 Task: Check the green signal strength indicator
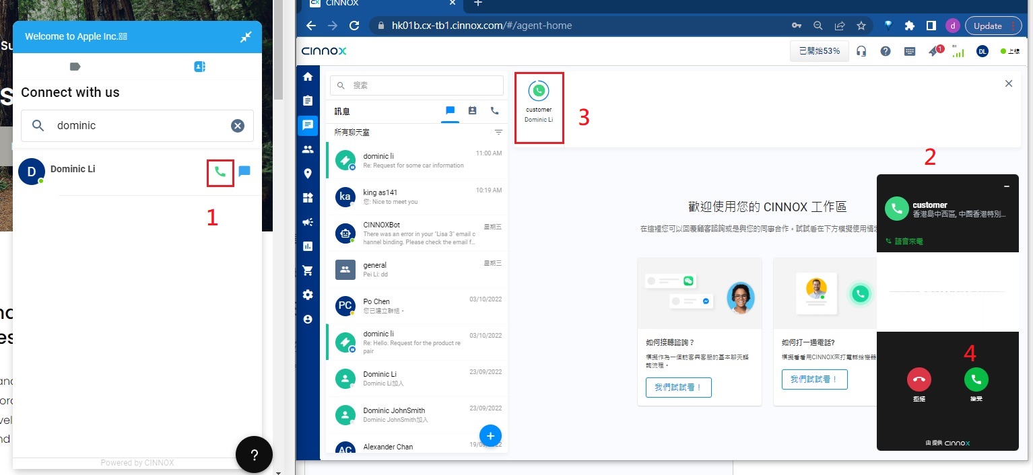coord(958,51)
